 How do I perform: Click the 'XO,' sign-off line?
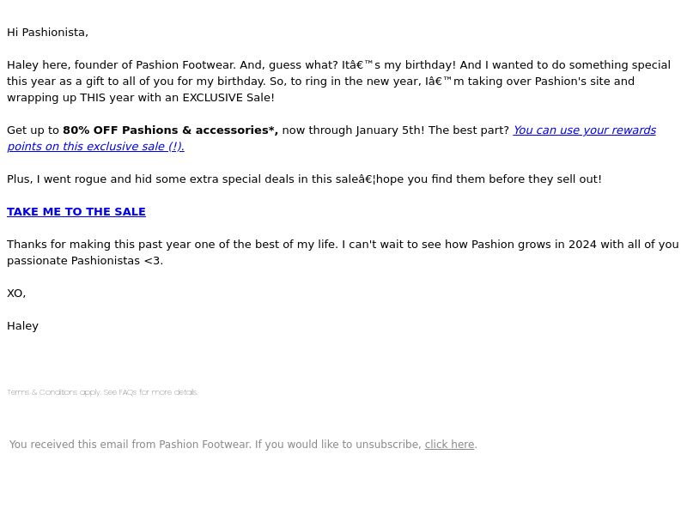click(x=16, y=294)
